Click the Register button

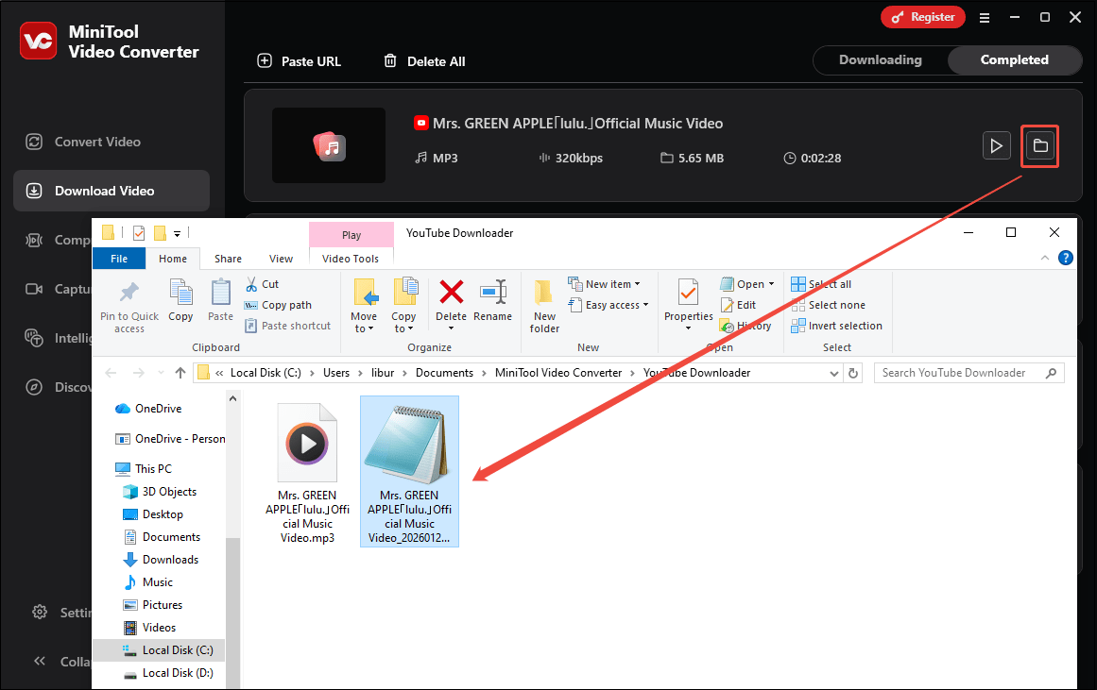923,17
